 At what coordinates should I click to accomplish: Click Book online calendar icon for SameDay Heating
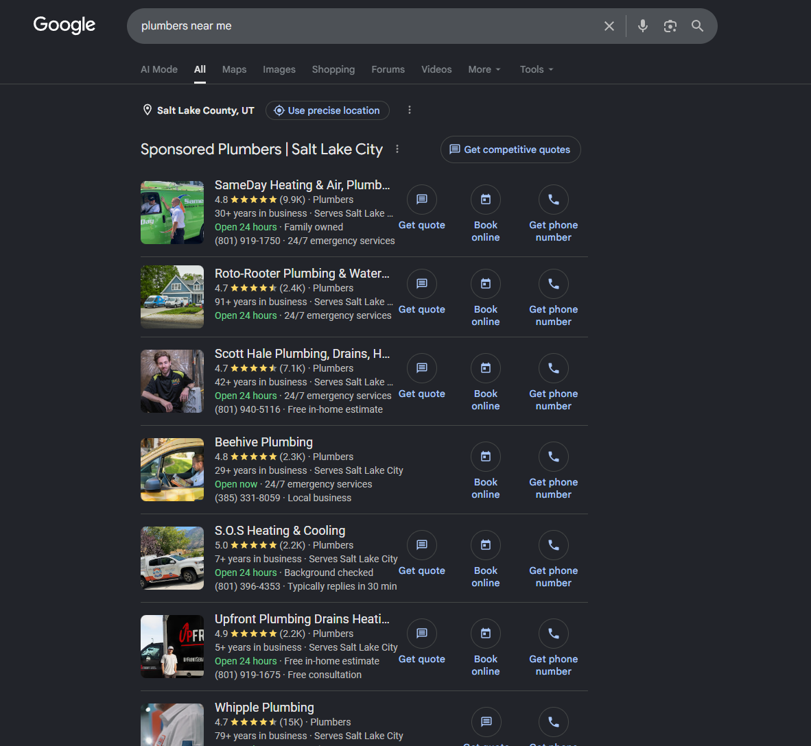pyautogui.click(x=485, y=200)
